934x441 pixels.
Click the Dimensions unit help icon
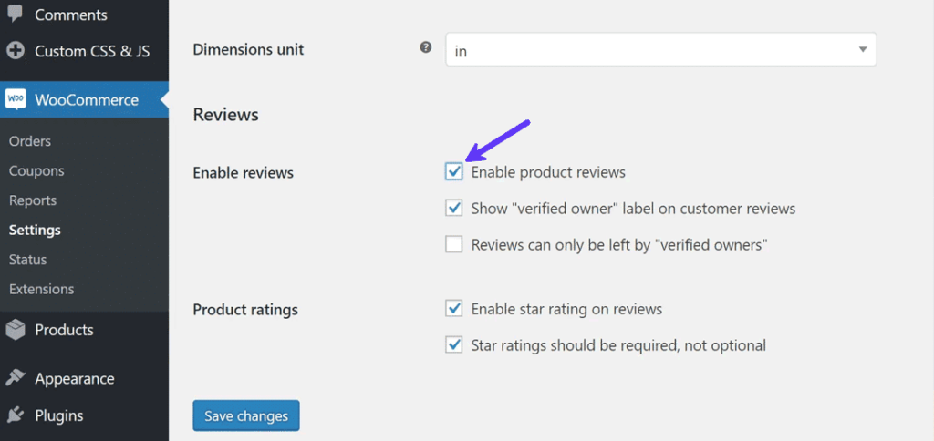pos(426,48)
